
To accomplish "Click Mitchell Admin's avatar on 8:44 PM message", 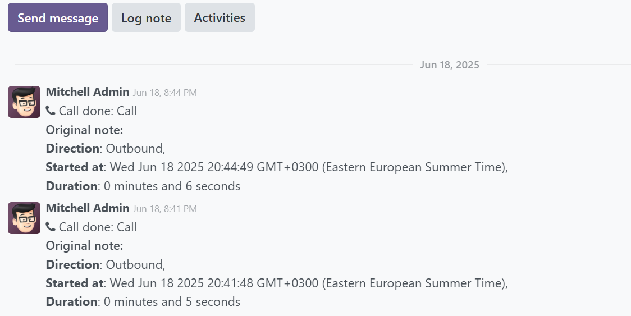I will coord(24,102).
